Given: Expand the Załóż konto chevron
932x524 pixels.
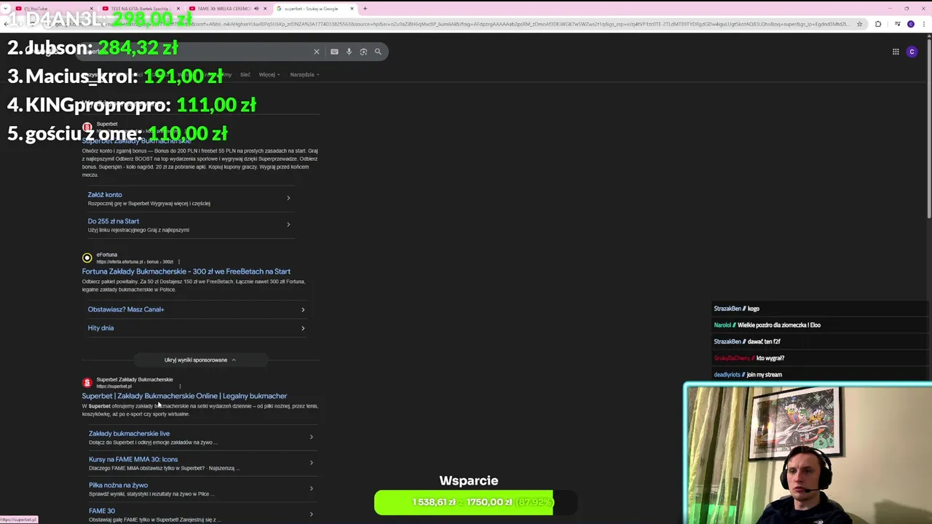Looking at the screenshot, I should [x=288, y=198].
